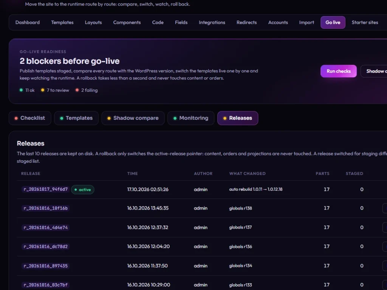Click the time 16.10.2026 13:45:35

[148, 208]
